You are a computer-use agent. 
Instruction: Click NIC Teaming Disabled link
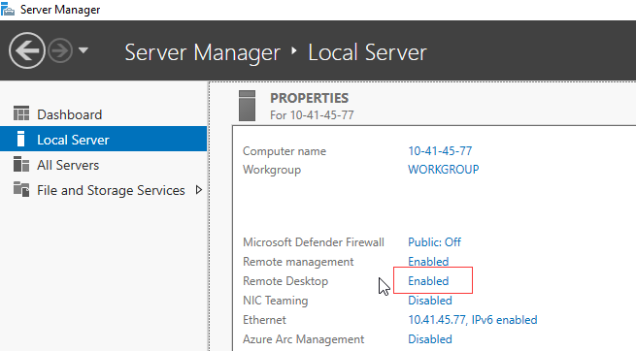click(x=430, y=301)
